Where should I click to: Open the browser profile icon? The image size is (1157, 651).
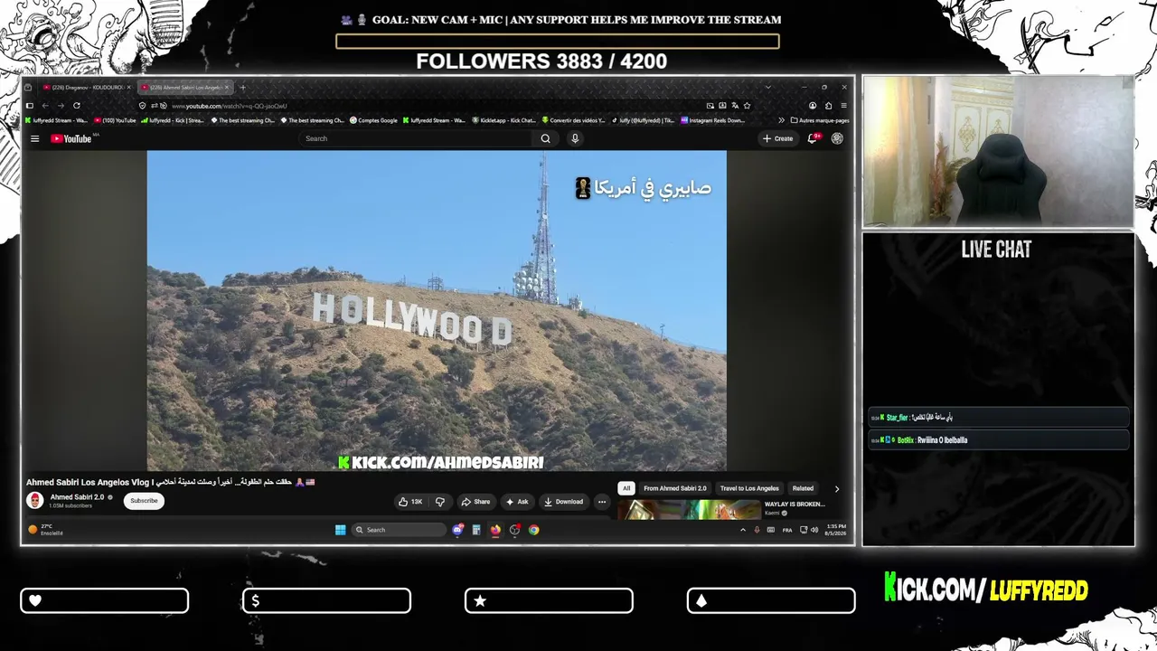(813, 106)
